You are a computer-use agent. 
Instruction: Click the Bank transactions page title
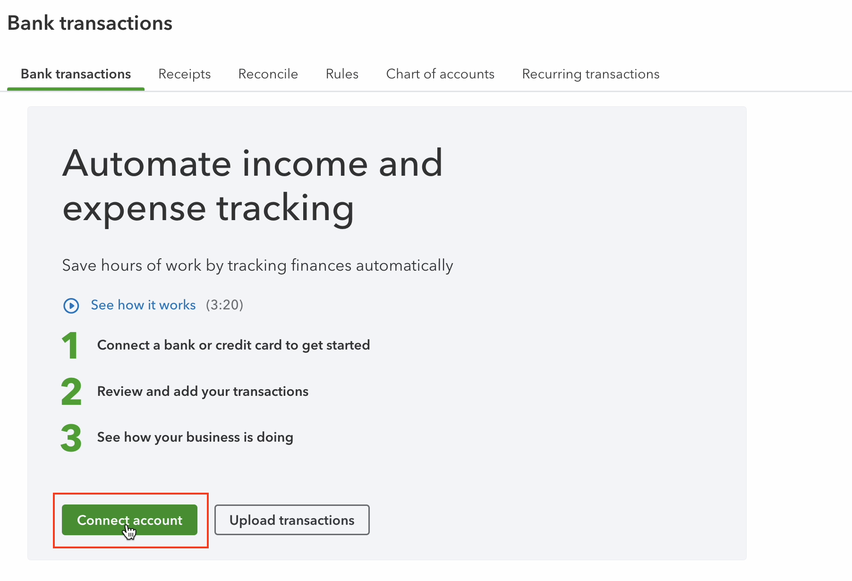click(x=90, y=23)
